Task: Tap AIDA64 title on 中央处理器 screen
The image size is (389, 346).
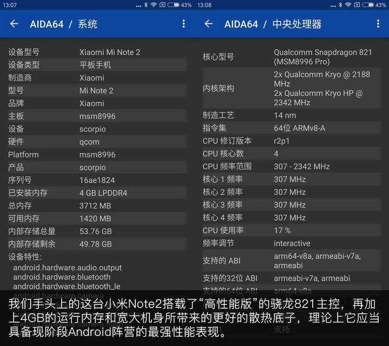Action: (x=241, y=24)
